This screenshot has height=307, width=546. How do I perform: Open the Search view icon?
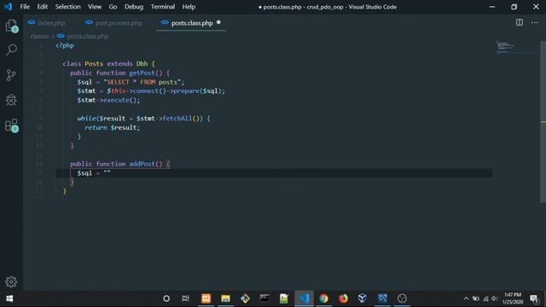pos(11,49)
